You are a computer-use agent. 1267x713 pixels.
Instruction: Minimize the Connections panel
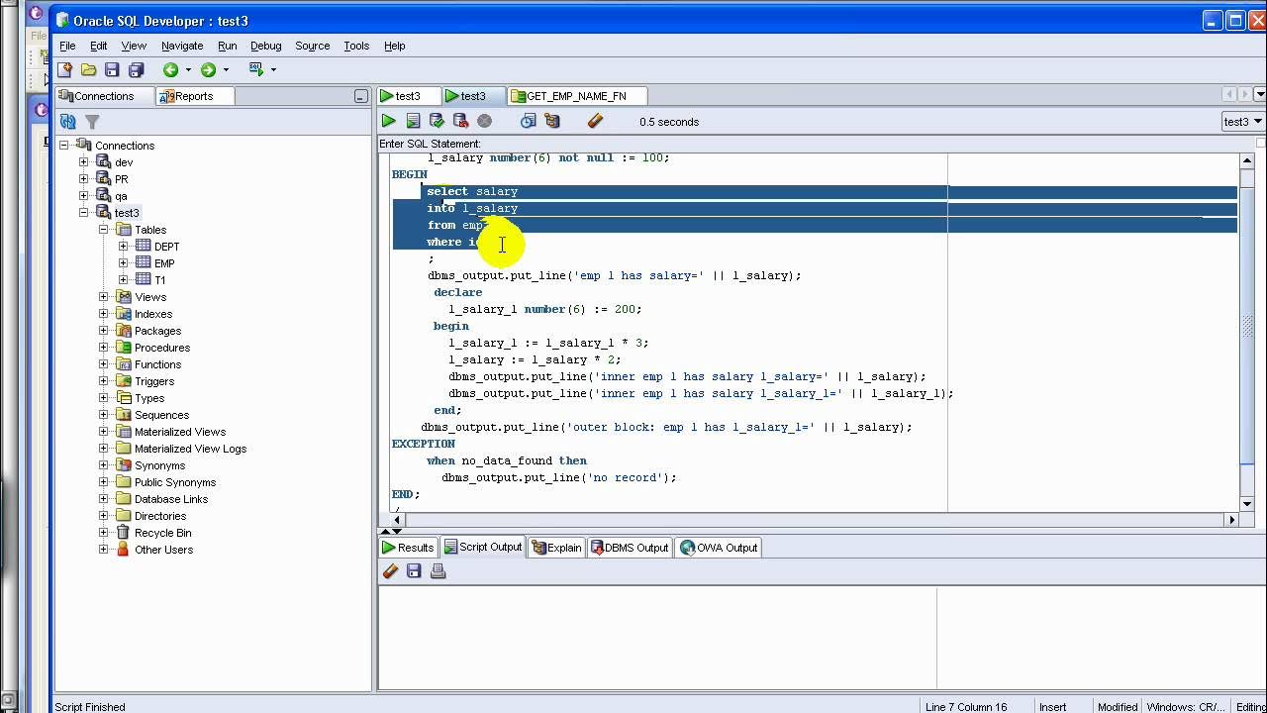point(360,96)
